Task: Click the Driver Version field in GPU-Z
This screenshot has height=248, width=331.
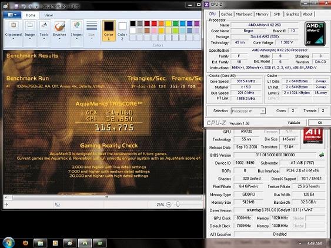Action: point(279,210)
